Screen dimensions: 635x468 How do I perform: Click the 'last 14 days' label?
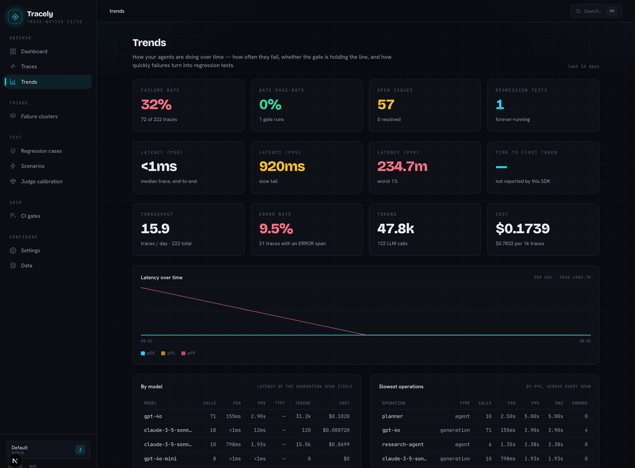coord(583,66)
